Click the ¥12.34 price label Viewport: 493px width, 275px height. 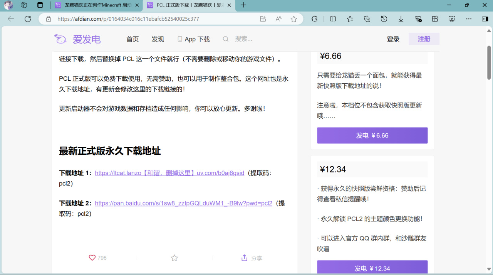click(333, 169)
